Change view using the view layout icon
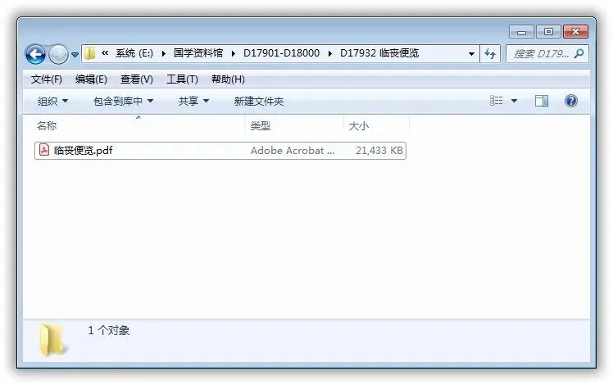The height and width of the screenshot is (385, 613). pos(497,101)
